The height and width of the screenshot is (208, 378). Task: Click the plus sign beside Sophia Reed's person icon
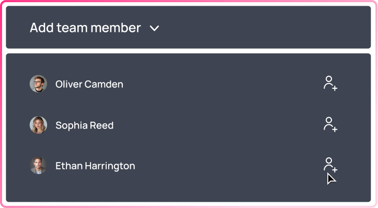point(335,130)
